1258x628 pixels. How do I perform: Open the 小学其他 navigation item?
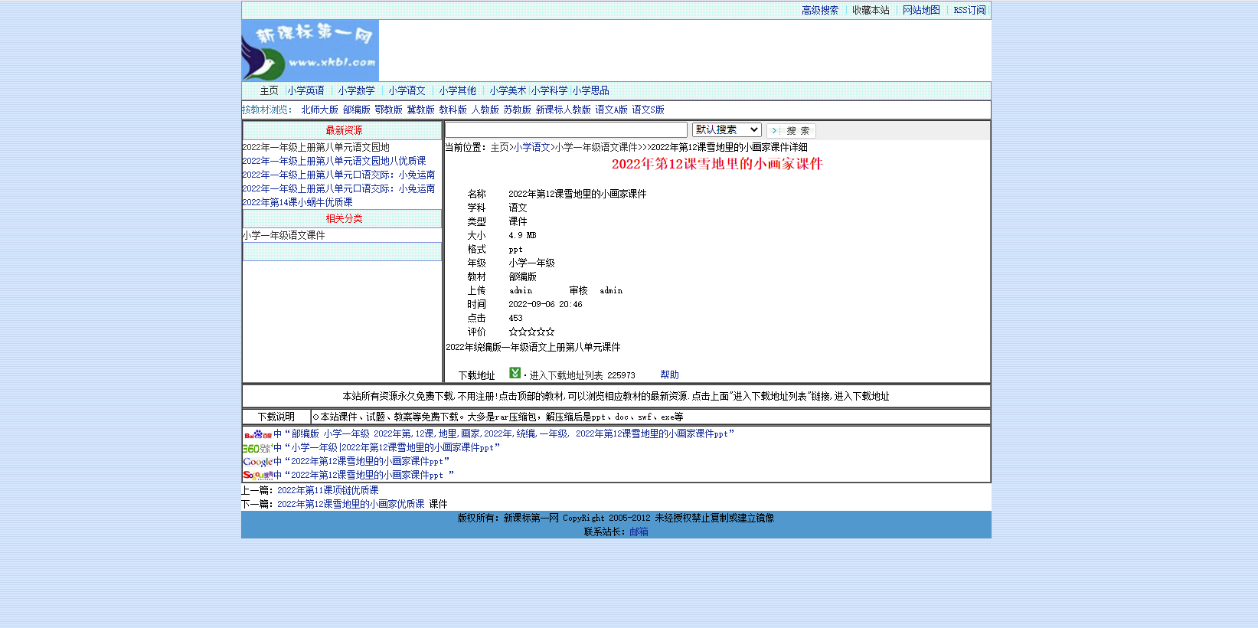[458, 90]
